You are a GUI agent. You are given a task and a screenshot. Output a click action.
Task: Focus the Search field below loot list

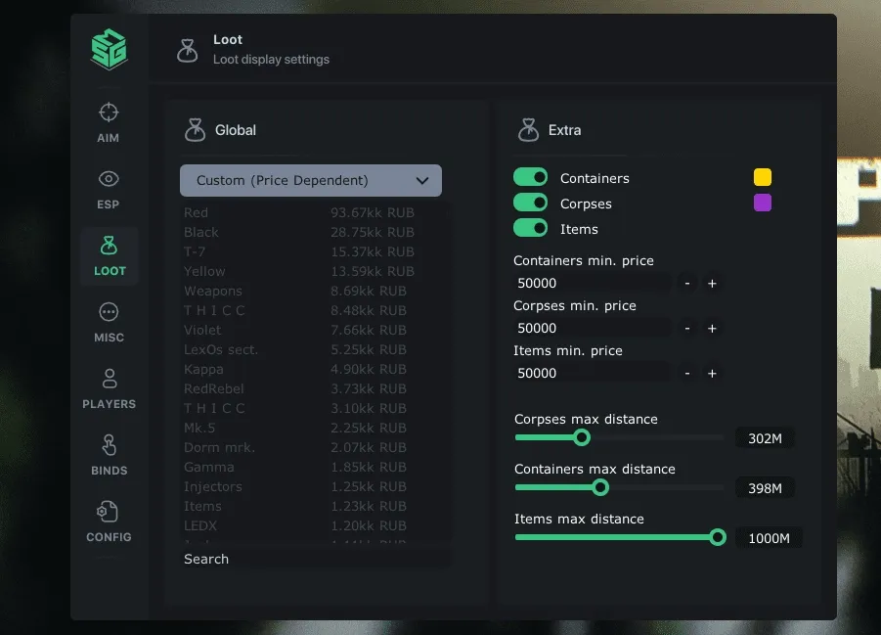315,559
